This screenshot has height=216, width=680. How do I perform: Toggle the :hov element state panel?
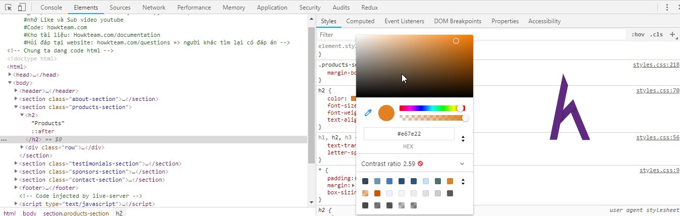pyautogui.click(x=638, y=34)
